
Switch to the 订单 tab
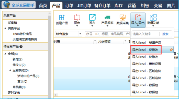click(69, 5)
